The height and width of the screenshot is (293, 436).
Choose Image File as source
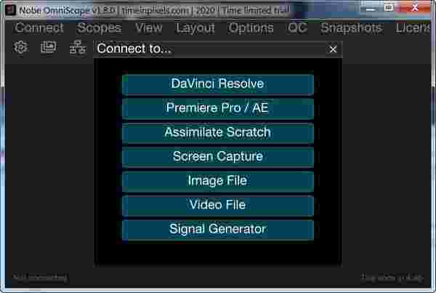(218, 181)
